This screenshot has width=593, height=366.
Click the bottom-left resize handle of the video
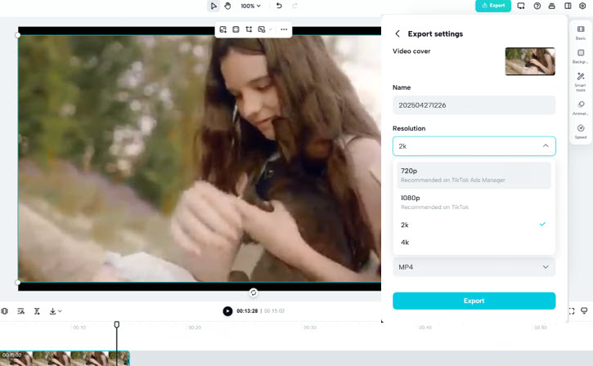click(x=17, y=282)
